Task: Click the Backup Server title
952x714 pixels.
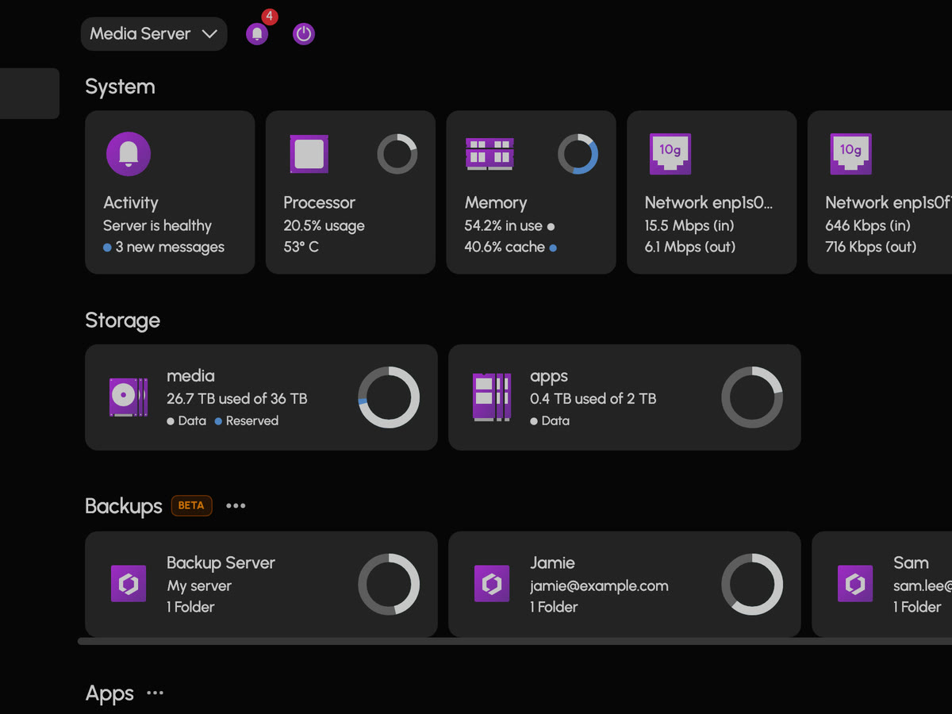Action: point(221,562)
